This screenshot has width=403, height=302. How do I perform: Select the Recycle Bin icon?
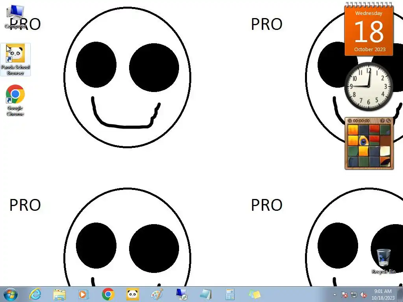pyautogui.click(x=383, y=261)
